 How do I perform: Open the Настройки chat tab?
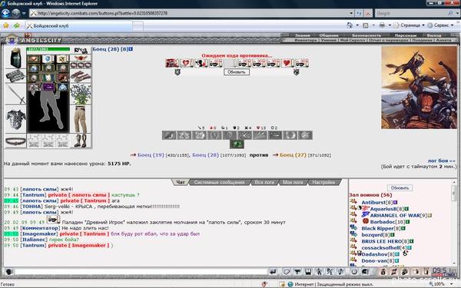[323, 182]
